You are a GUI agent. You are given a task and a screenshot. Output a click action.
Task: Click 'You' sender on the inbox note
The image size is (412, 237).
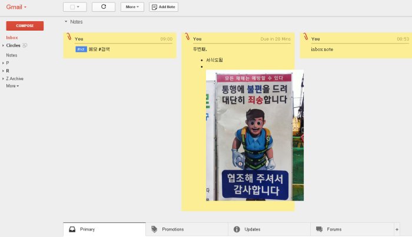[x=315, y=39]
